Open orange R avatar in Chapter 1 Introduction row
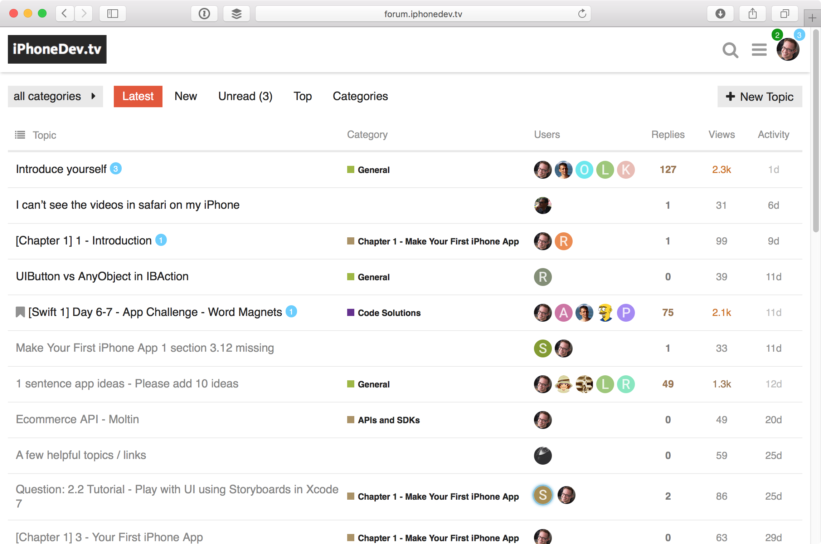821x544 pixels. coord(564,241)
